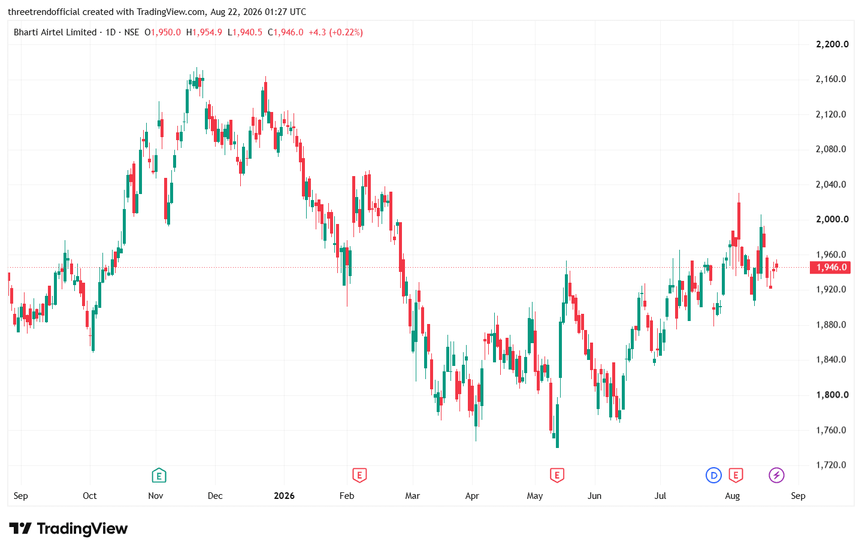Screen dimensions: 862x551
Task: Click the blue dividend D marker
Action: (x=713, y=476)
